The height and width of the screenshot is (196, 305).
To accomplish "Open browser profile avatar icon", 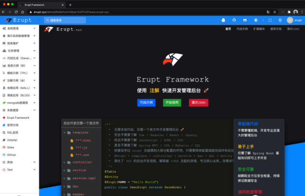I will tap(296, 12).
